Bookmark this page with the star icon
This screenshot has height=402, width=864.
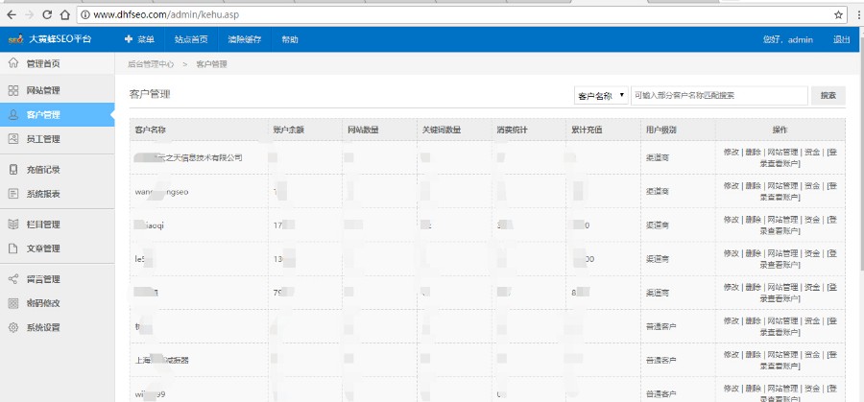(x=838, y=14)
